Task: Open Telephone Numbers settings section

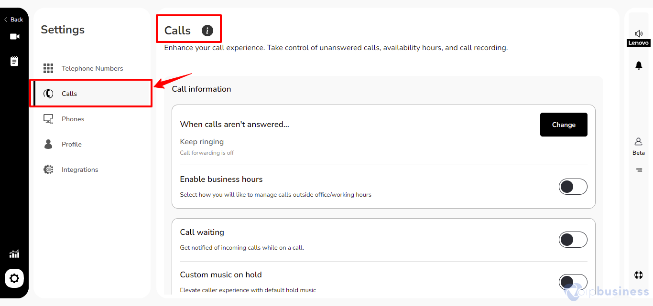Action: click(x=92, y=68)
